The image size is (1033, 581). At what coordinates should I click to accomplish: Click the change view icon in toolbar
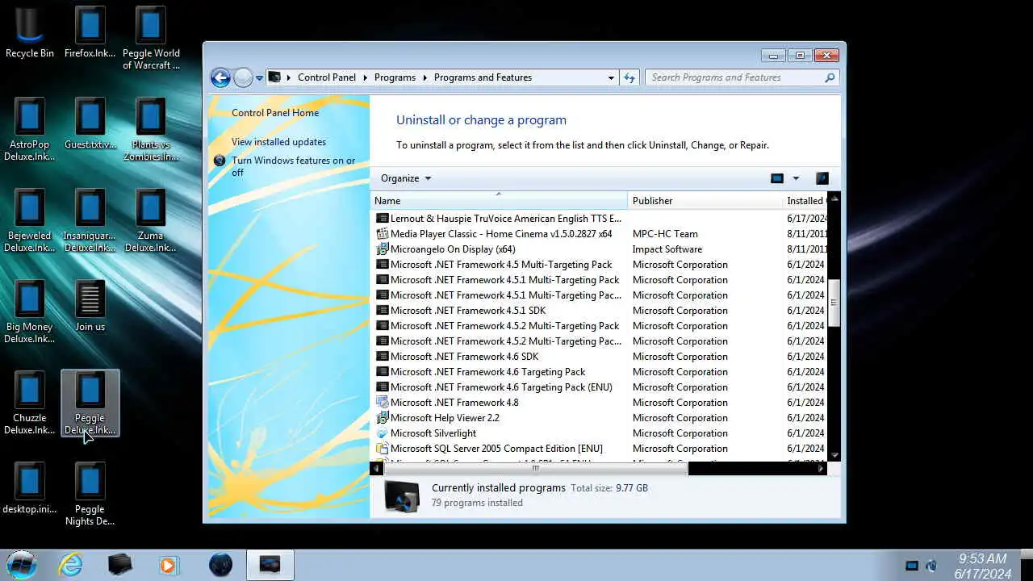pyautogui.click(x=777, y=178)
